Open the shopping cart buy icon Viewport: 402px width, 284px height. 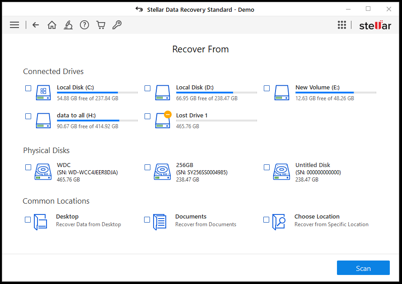point(101,25)
